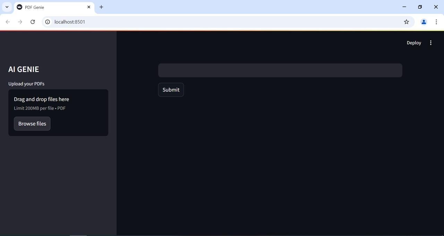Open a new browser tab

(101, 7)
